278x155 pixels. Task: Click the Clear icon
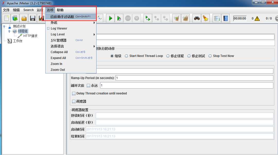[177, 18]
